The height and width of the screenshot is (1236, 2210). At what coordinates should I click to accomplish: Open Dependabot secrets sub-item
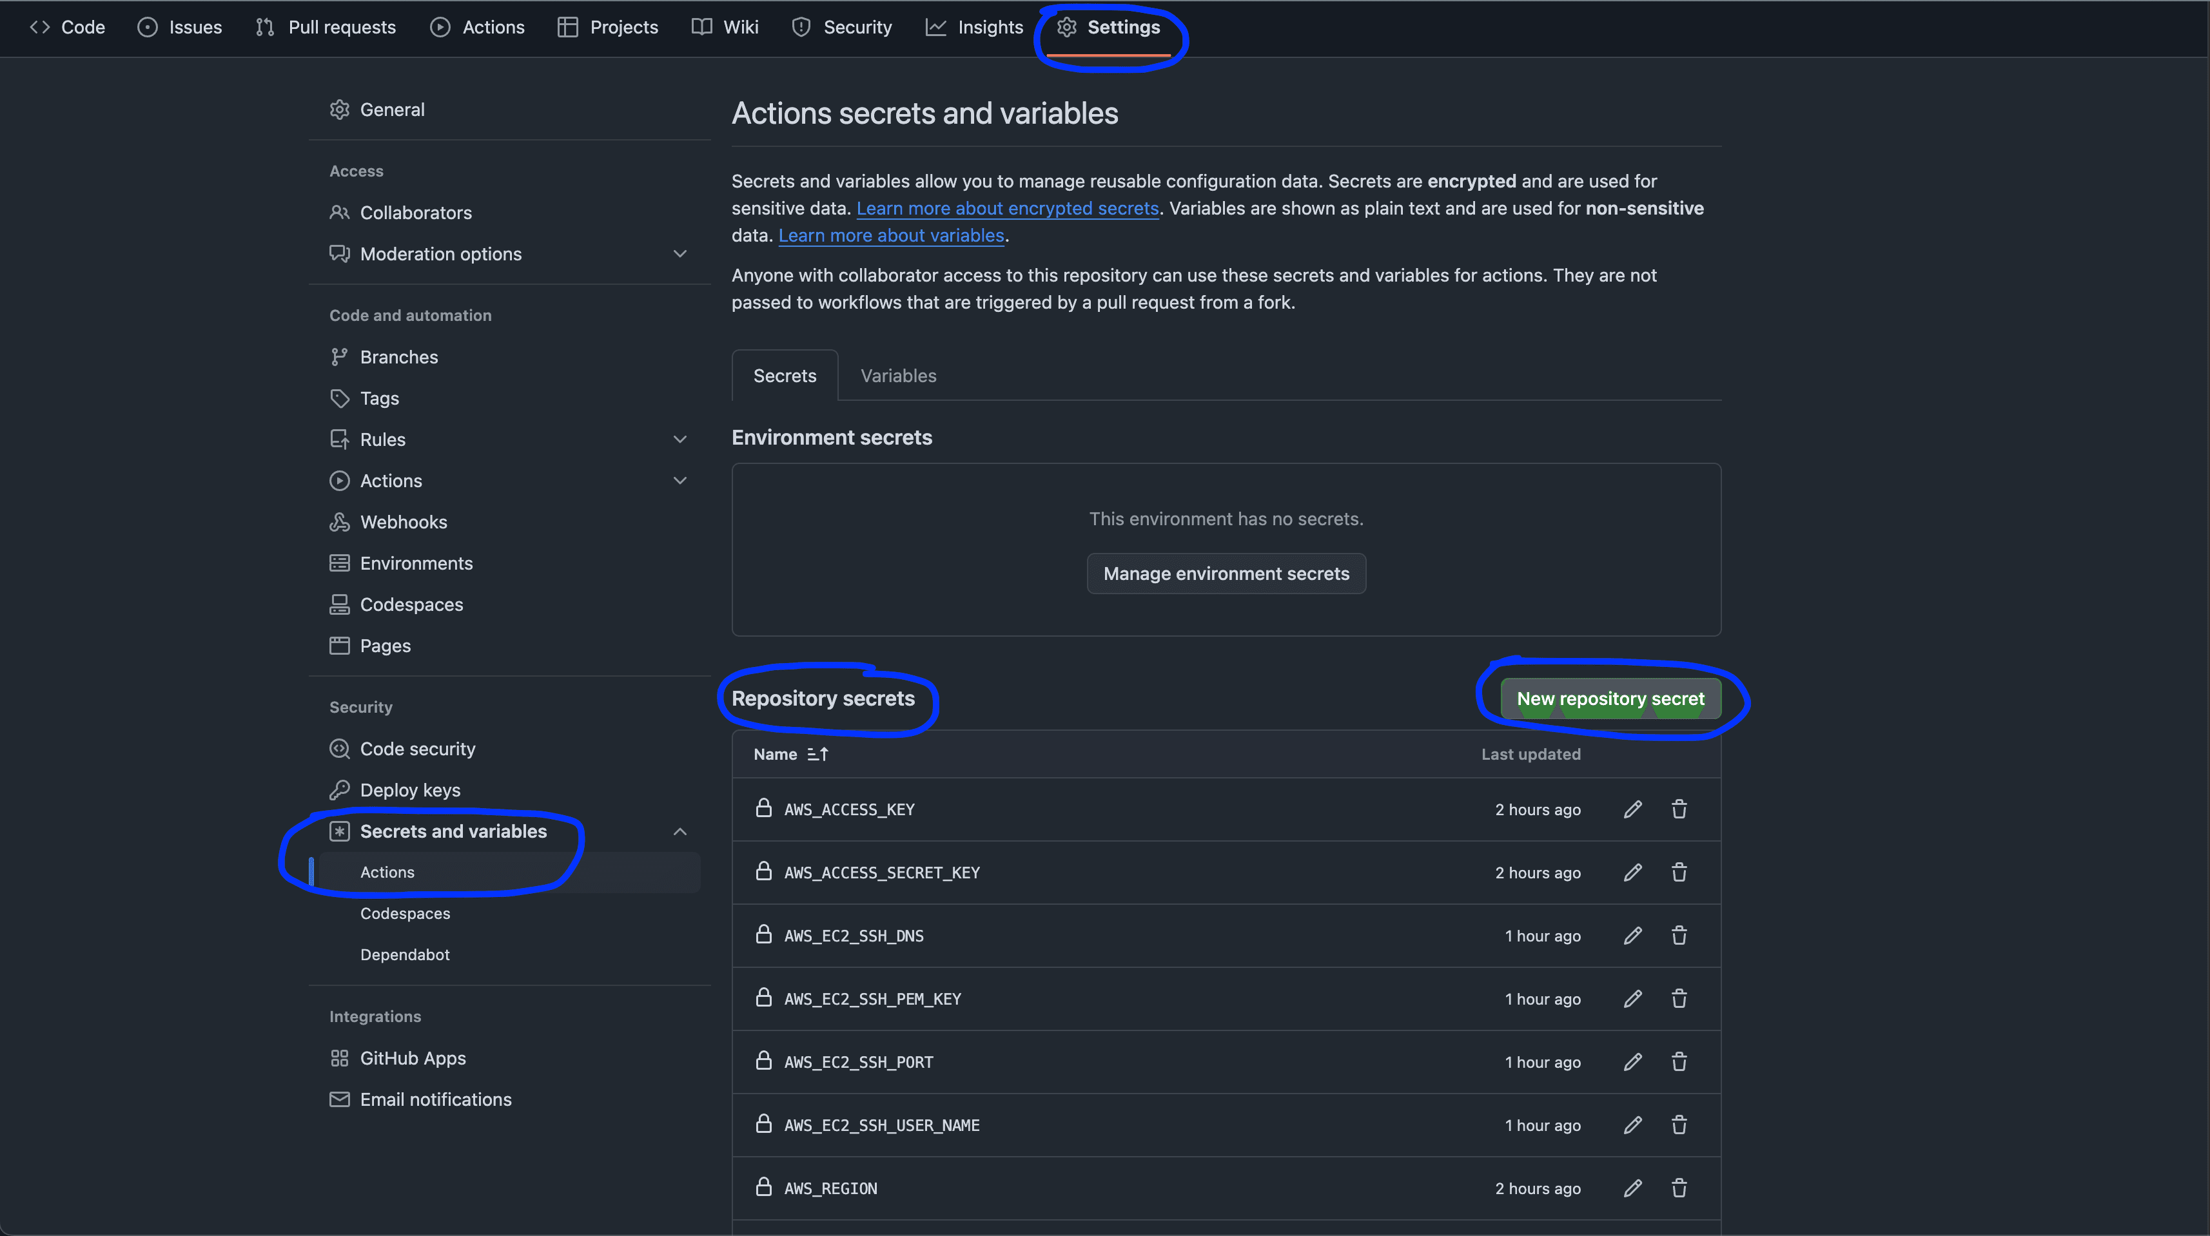tap(405, 954)
